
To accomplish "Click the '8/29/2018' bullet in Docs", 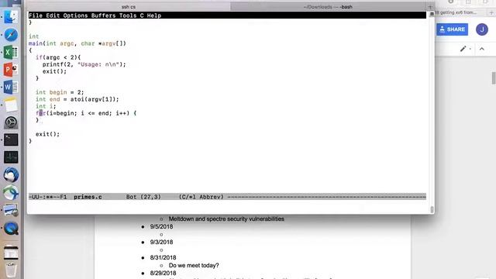I will (x=163, y=273).
